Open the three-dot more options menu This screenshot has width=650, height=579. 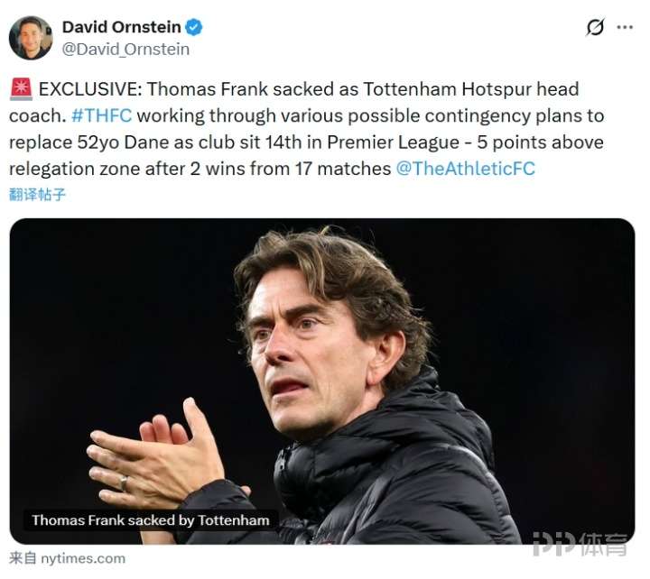[x=625, y=27]
